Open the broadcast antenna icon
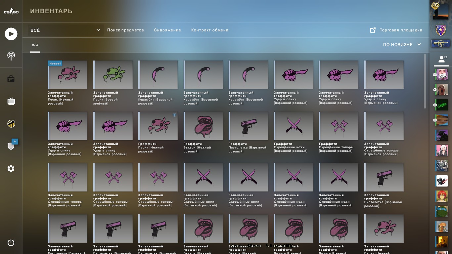Viewport: 452px width, 254px height. (11, 56)
